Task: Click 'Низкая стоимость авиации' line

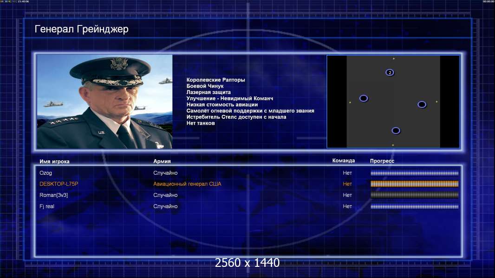Action: (222, 105)
